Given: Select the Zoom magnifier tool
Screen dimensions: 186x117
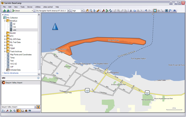Looking at the screenshot, I should 91,11.
